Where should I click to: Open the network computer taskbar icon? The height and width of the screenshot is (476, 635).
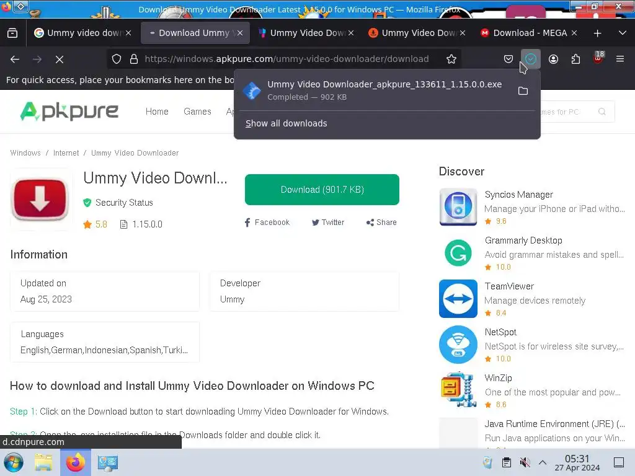pyautogui.click(x=107, y=462)
